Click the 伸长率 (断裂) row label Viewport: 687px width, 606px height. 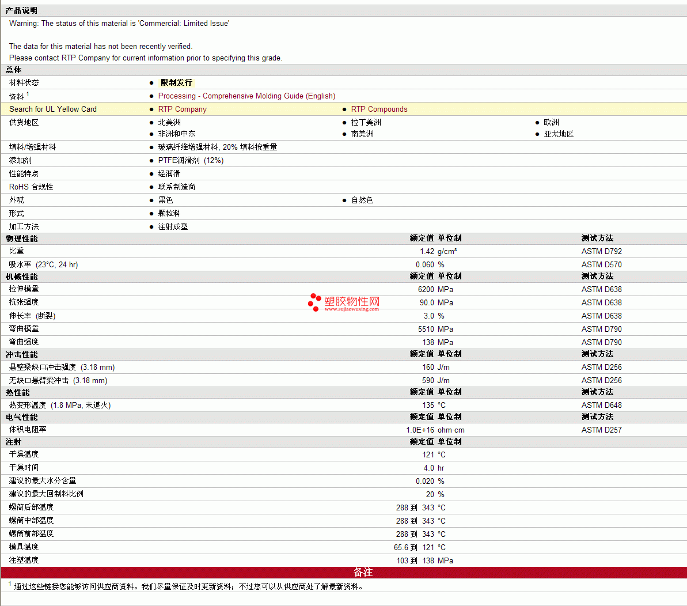pos(32,316)
